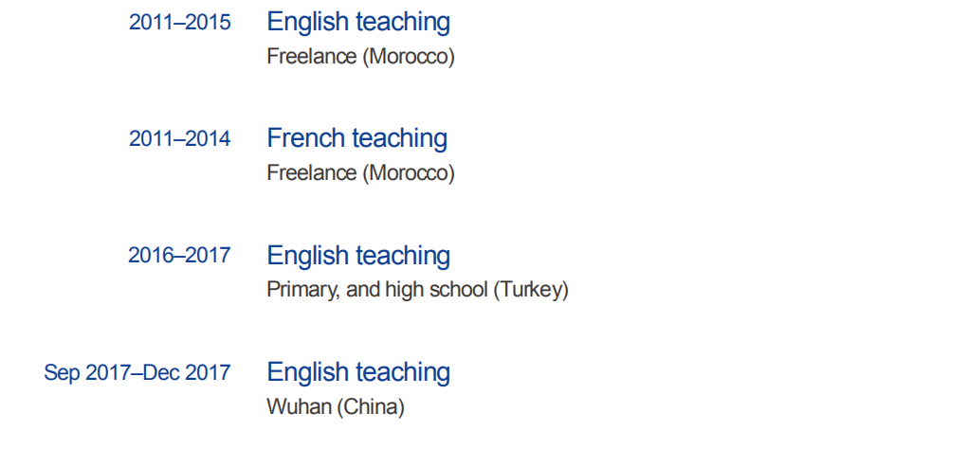Click "(Morocco)" in the 2011–2015 entry

409,57
